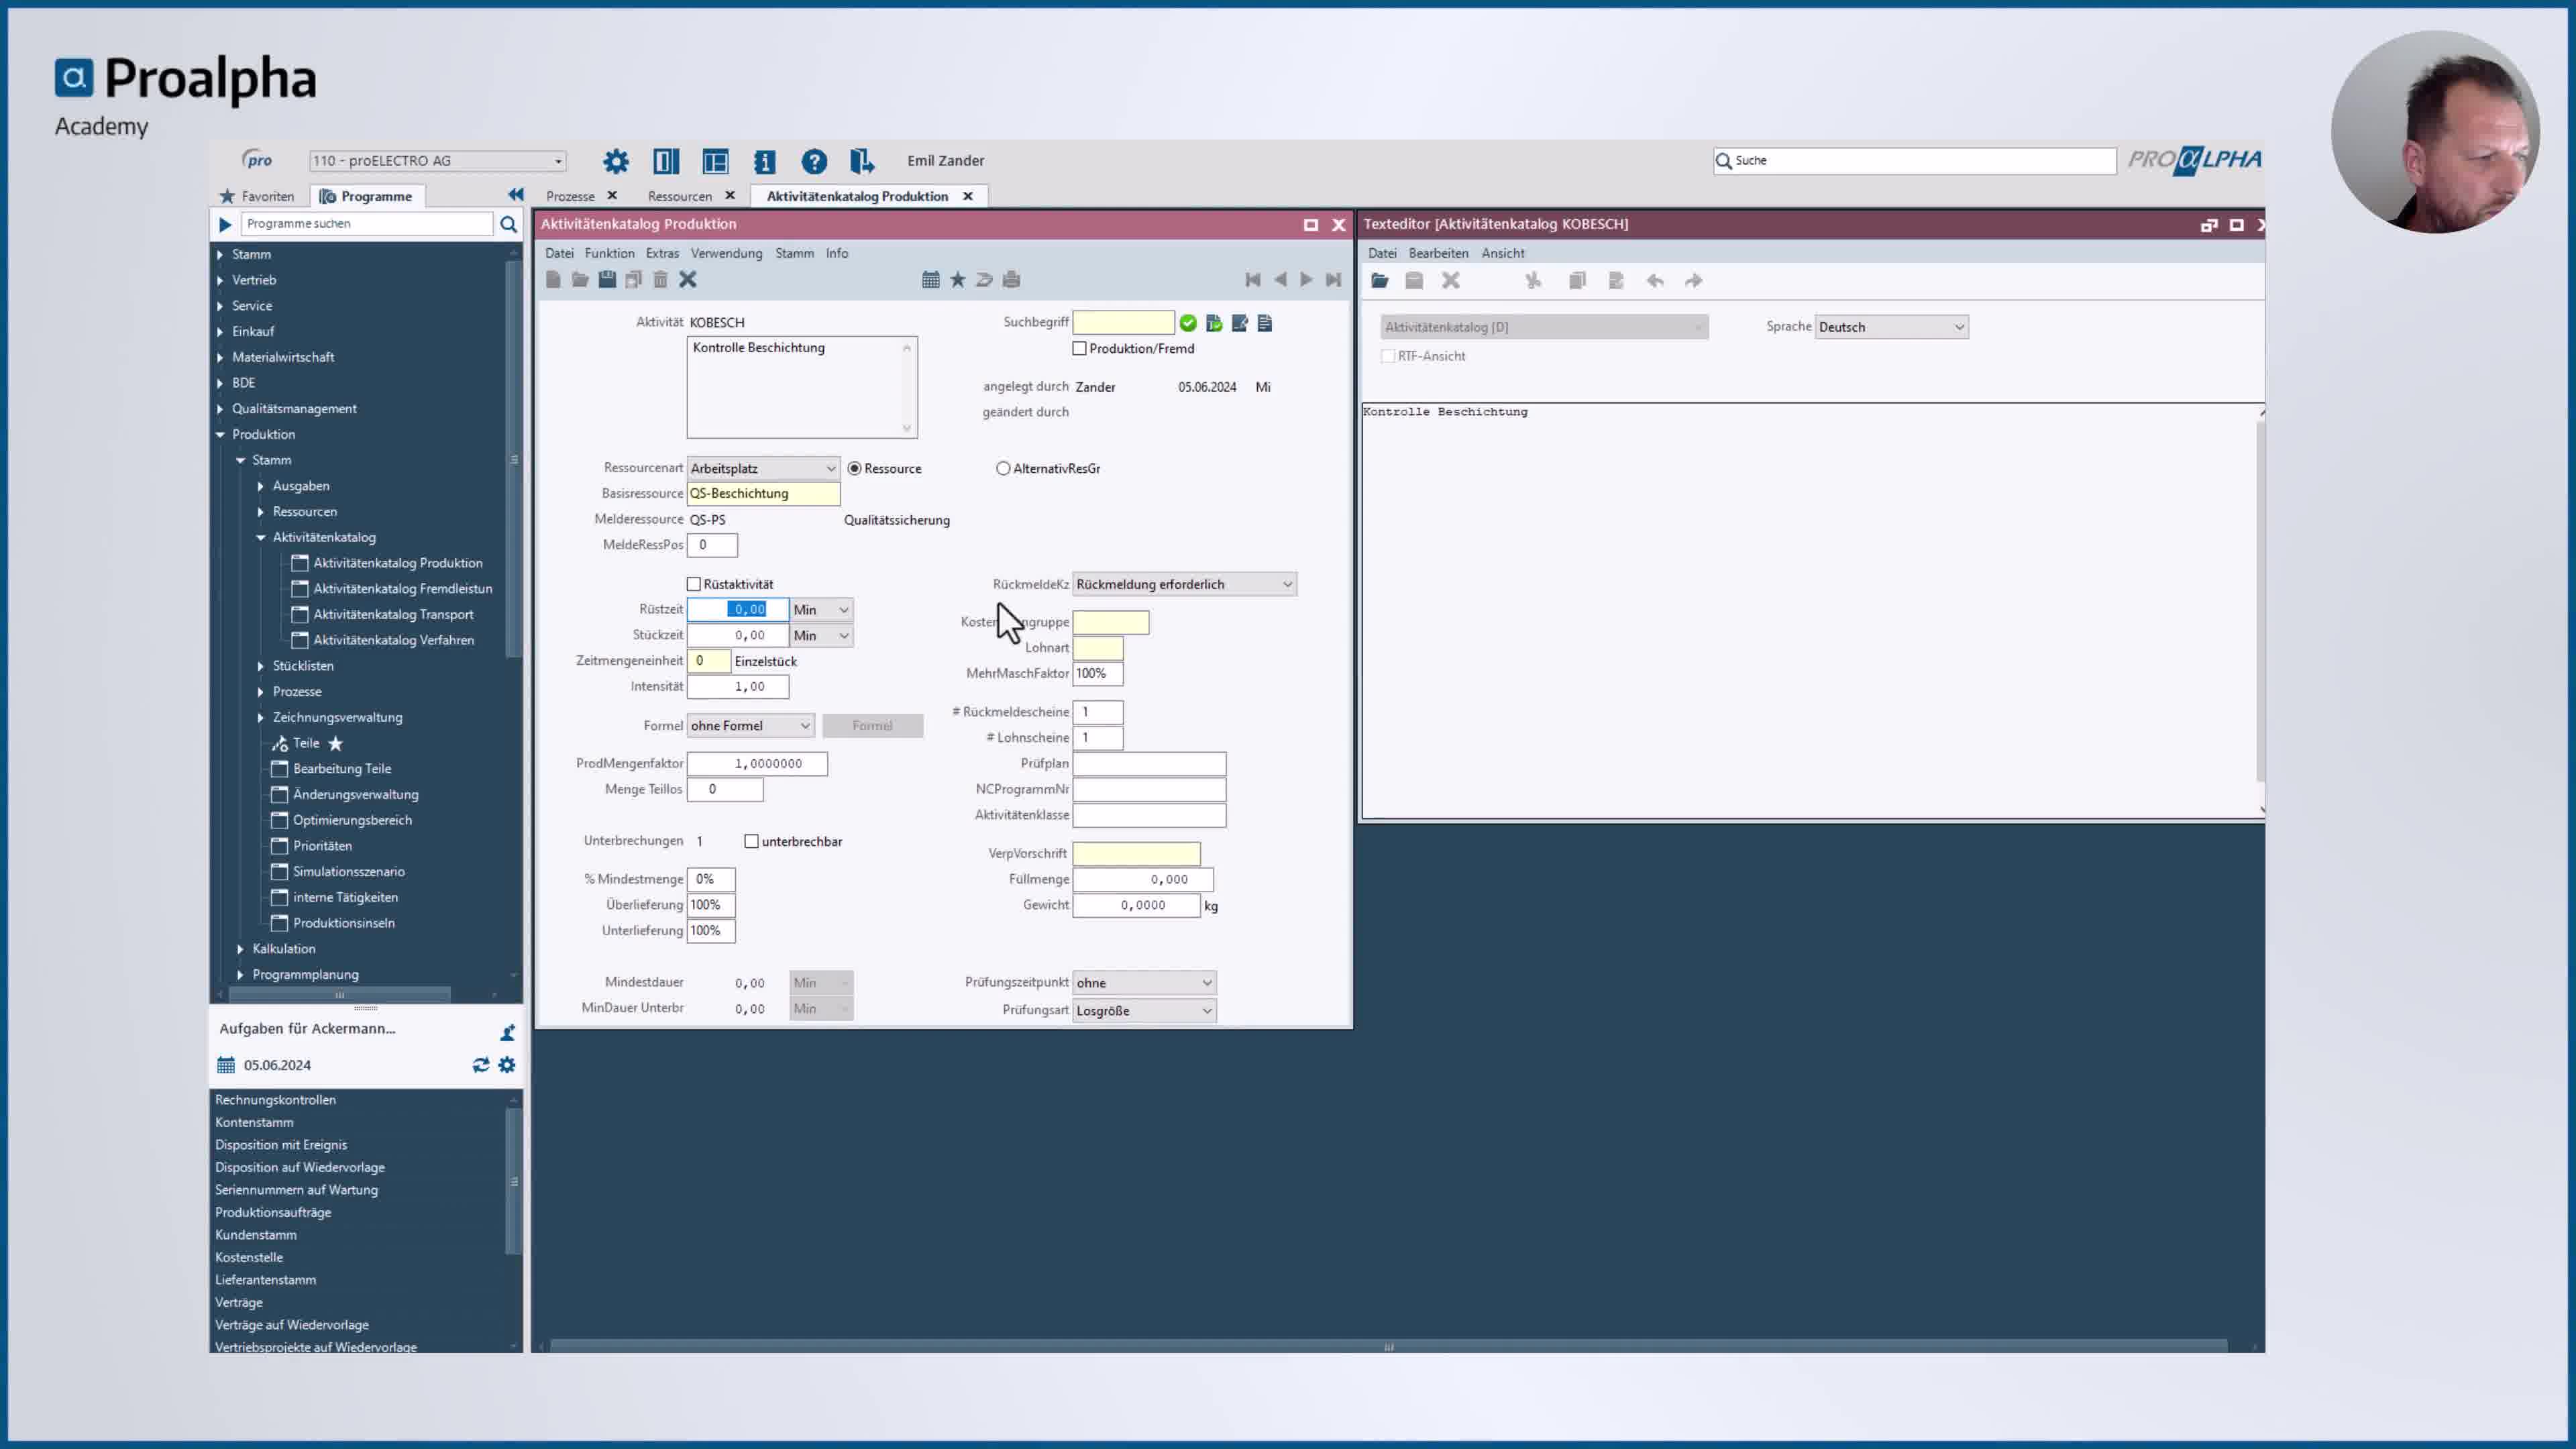Click the save (floppy disk) icon in Aktivitätenkatalog toolbar
This screenshot has height=1449, width=2576.
tap(607, 280)
